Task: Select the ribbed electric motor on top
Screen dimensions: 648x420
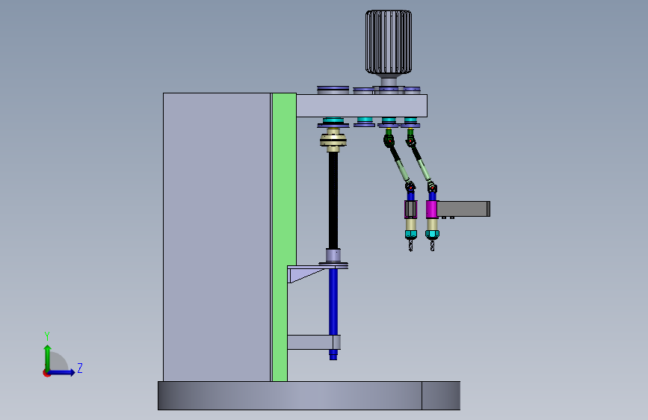Action: click(389, 42)
